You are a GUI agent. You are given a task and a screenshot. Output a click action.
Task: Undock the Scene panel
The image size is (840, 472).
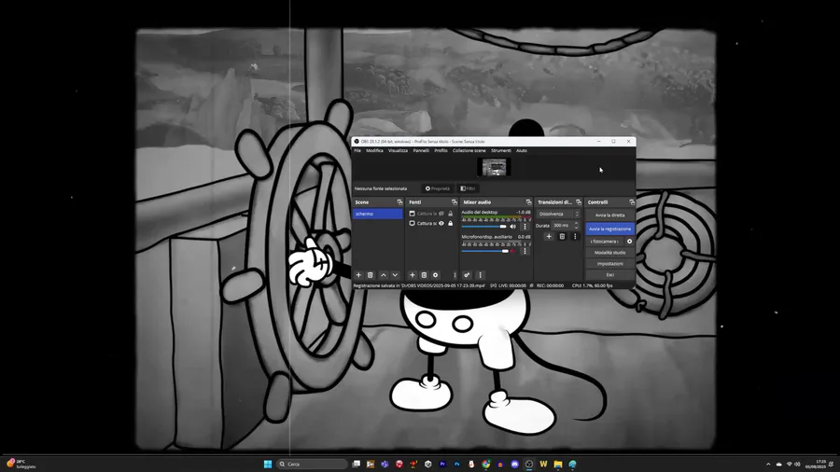point(399,202)
